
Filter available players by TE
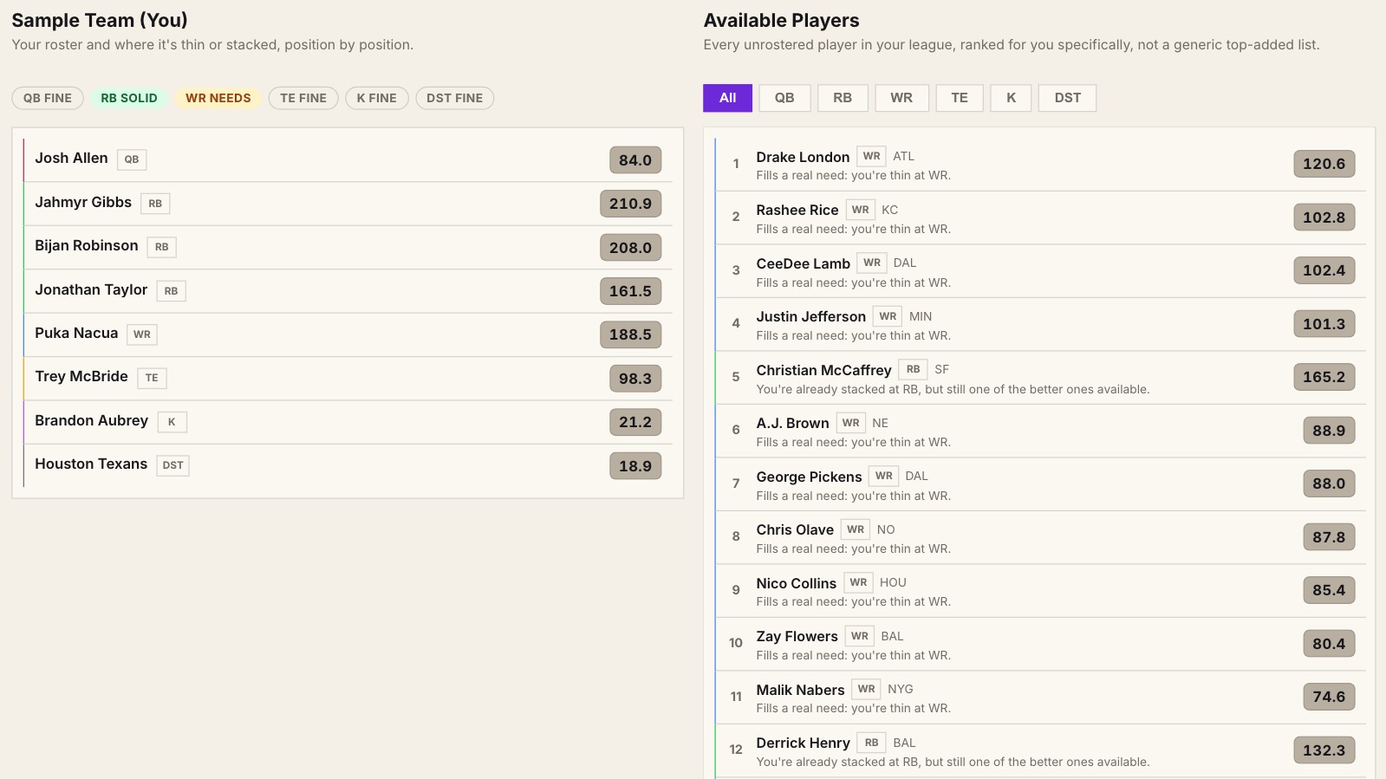point(960,98)
